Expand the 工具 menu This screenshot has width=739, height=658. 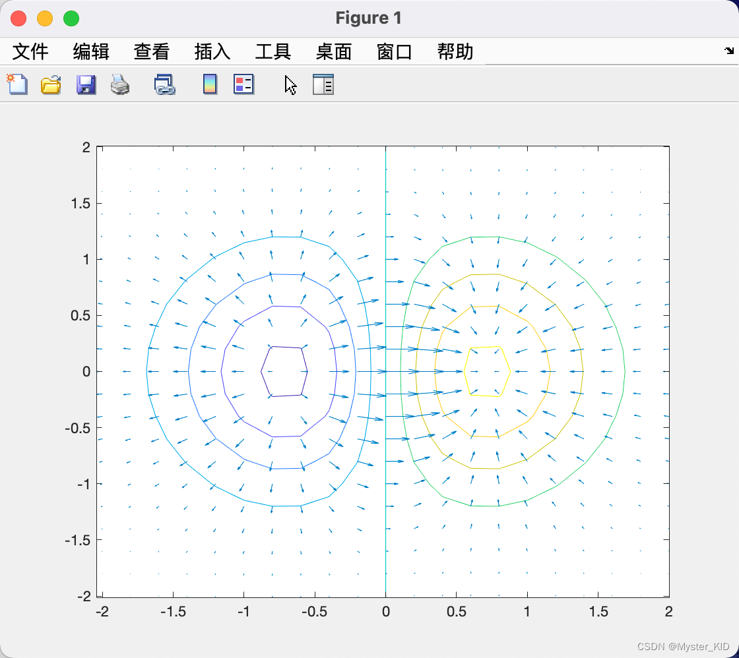coord(273,51)
